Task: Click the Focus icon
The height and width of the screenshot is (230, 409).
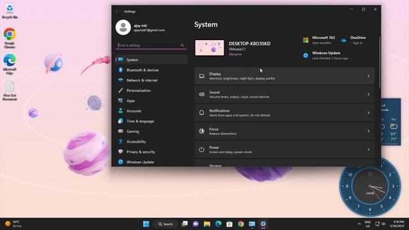Action: tap(202, 131)
